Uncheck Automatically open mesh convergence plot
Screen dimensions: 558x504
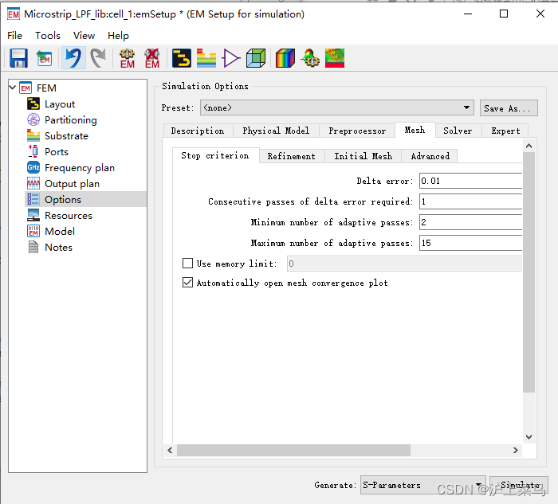[187, 282]
